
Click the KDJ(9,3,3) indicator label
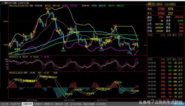click(x=14, y=57)
